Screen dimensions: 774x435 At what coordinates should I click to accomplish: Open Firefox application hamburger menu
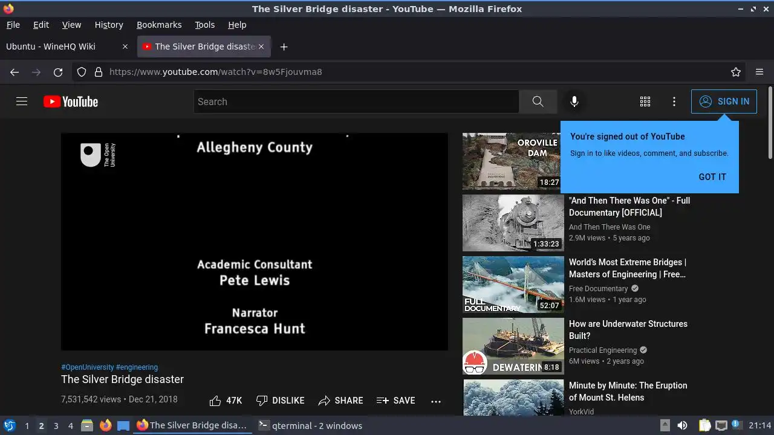click(x=759, y=72)
